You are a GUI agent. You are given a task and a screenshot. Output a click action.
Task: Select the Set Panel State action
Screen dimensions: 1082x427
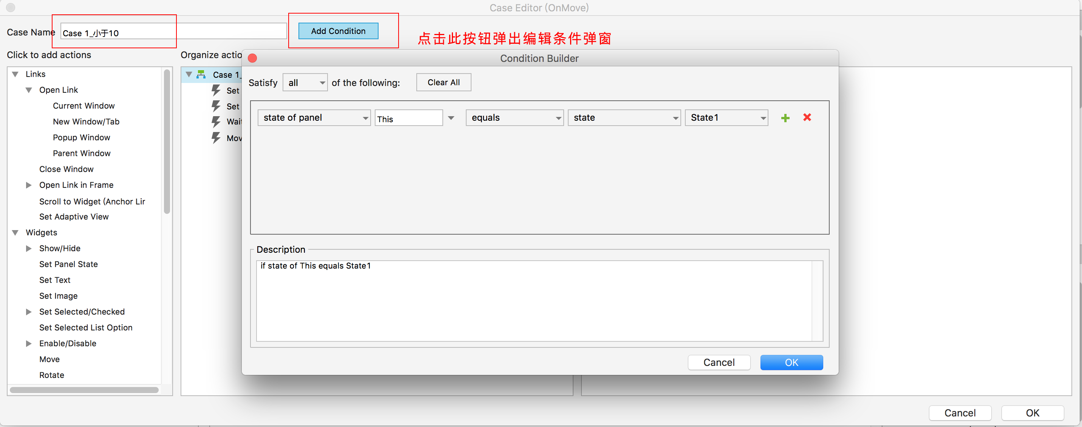pyautogui.click(x=68, y=264)
